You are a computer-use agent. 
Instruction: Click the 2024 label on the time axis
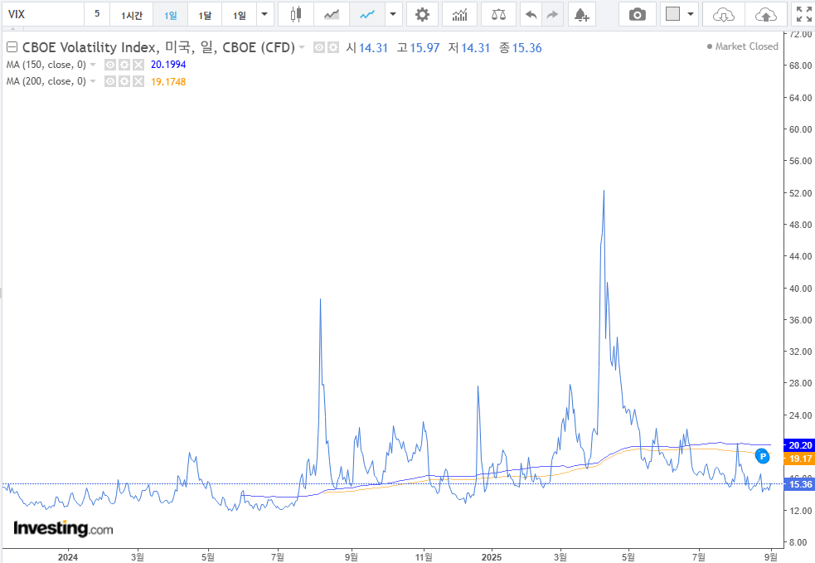click(x=67, y=557)
